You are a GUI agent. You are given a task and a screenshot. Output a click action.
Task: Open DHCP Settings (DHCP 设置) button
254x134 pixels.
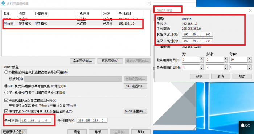135,111
